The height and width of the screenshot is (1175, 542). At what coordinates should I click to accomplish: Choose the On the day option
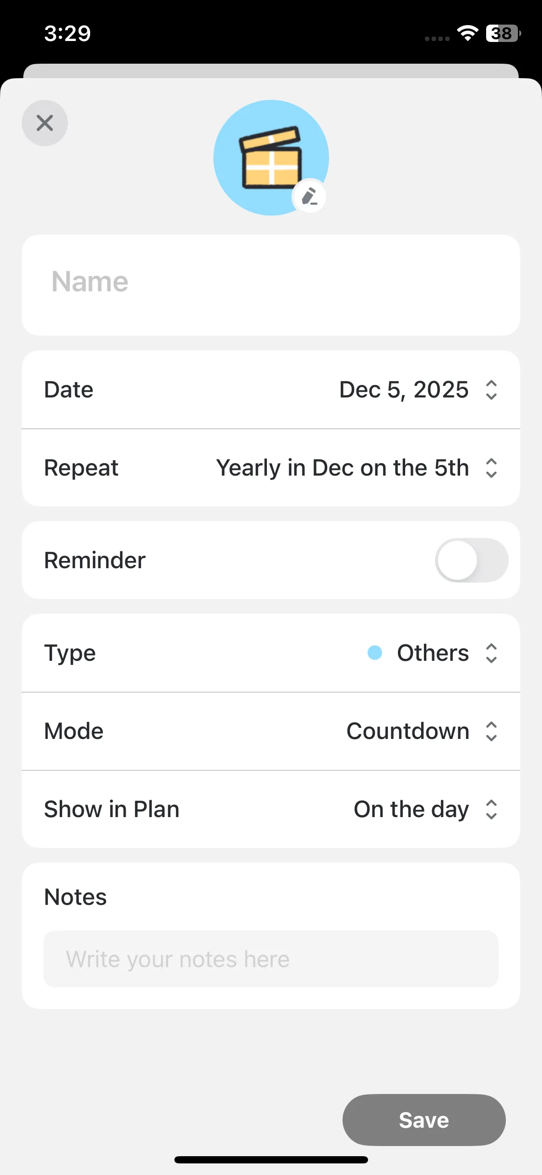pos(411,809)
